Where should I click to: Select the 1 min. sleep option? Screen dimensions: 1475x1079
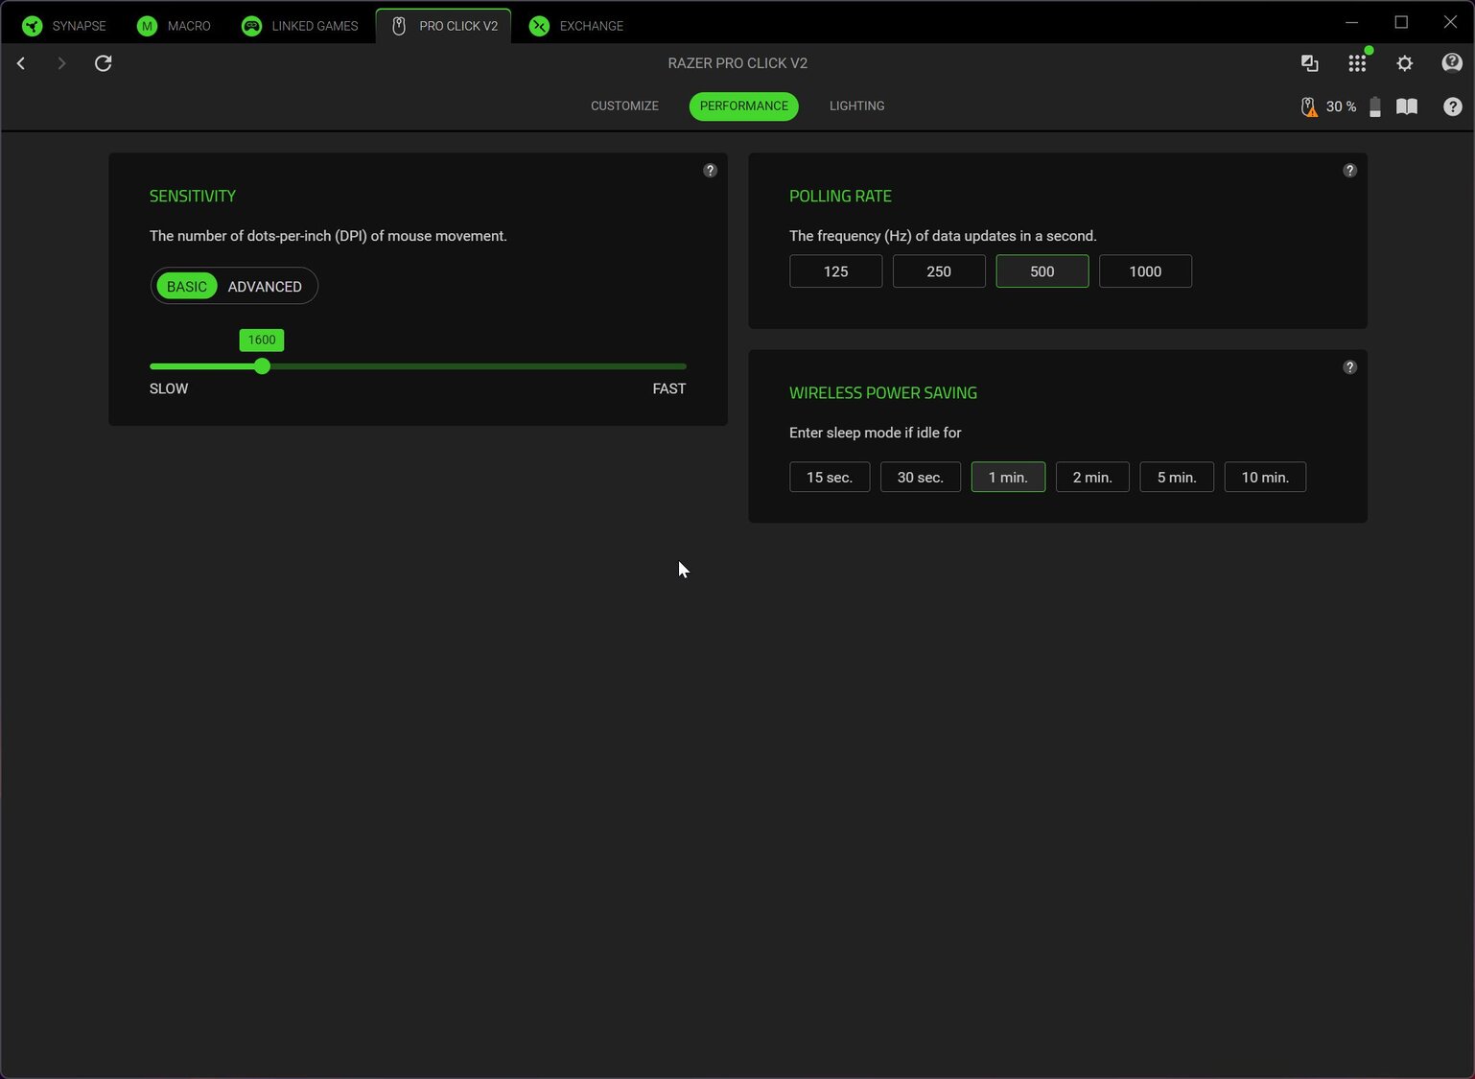(1008, 478)
